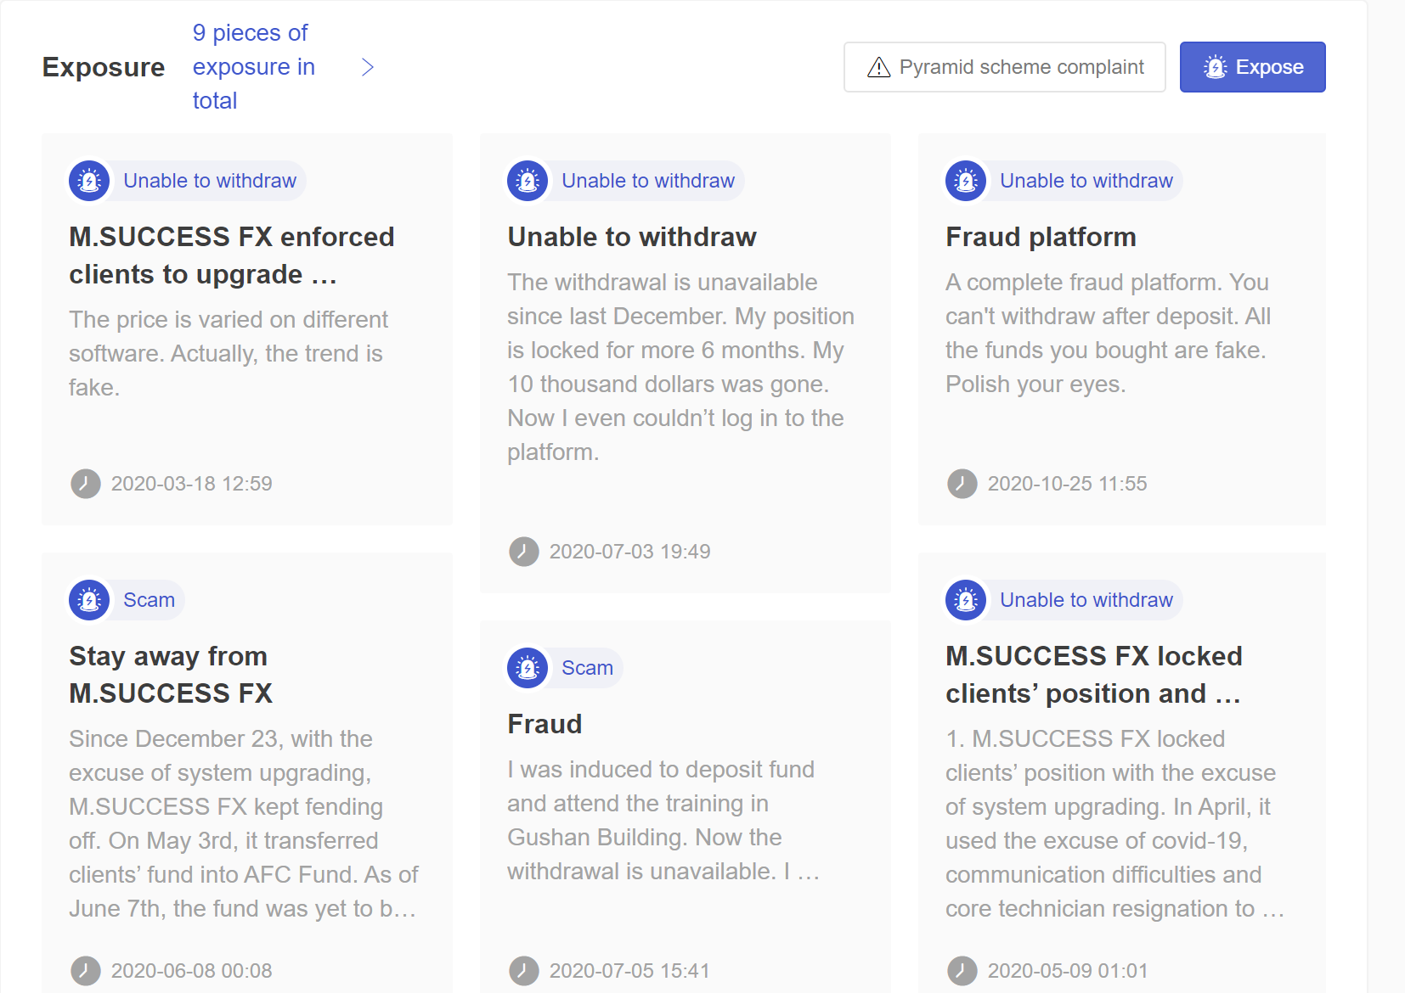Click siren icon on 'M.SUCCESS FX locked' card
The width and height of the screenshot is (1405, 993).
pyautogui.click(x=966, y=600)
